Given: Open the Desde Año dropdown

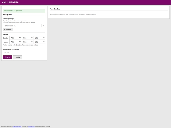Looking at the screenshot, I should (15, 38).
